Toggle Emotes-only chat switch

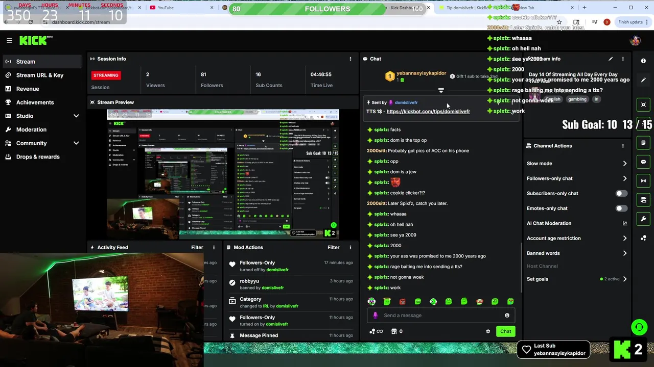point(621,208)
